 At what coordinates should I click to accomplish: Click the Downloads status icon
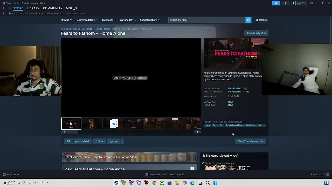147,175
